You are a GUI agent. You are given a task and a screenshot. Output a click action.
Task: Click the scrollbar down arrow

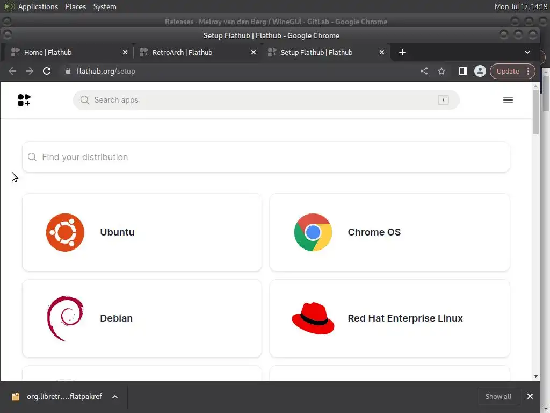535,376
